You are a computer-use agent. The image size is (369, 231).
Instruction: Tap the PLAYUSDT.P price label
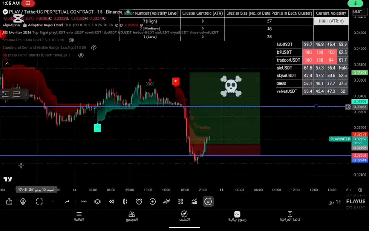[340, 139]
